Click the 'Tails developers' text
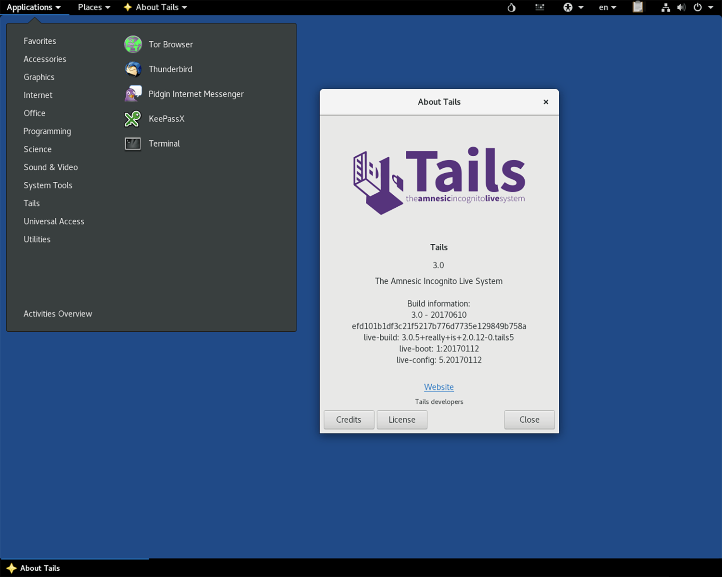This screenshot has height=577, width=722. pos(439,402)
